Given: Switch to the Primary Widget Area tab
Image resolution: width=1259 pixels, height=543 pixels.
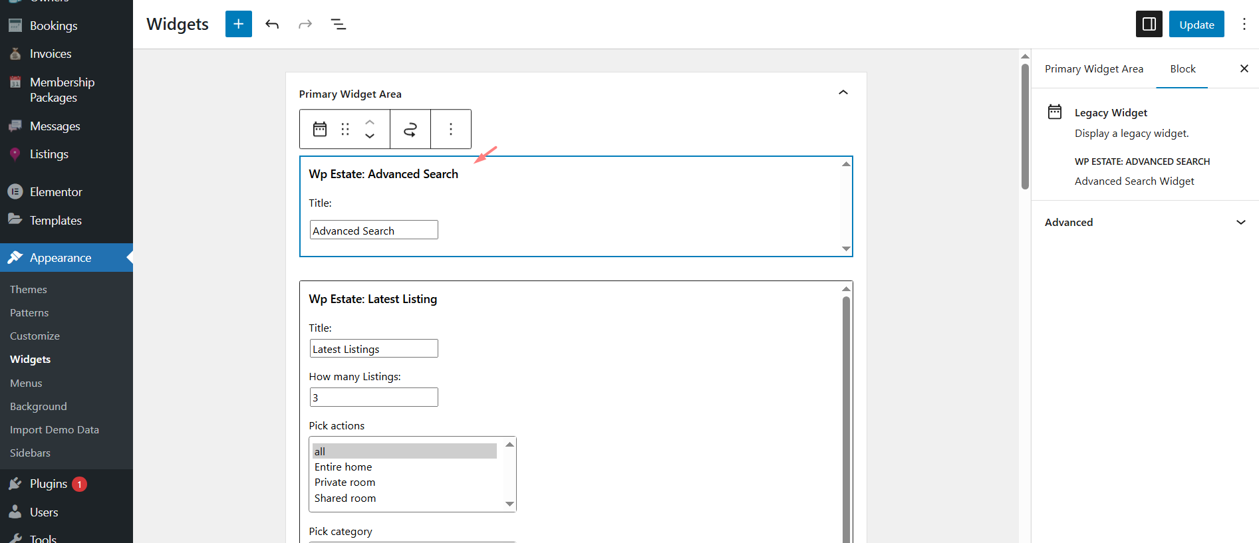Looking at the screenshot, I should (x=1093, y=69).
